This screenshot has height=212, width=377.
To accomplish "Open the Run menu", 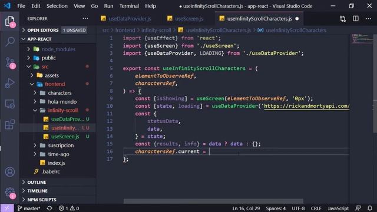I will (108, 6).
